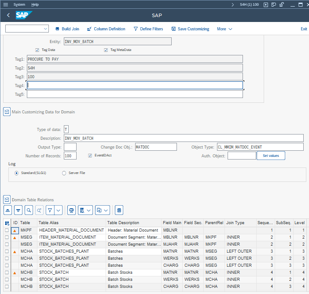Click the Build Join button
This screenshot has width=309, height=294.
67,29
